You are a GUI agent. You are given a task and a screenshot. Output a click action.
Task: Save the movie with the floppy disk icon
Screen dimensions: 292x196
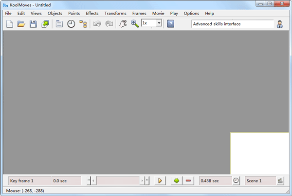tap(33, 24)
